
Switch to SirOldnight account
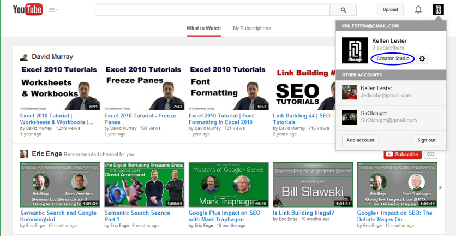(x=391, y=117)
